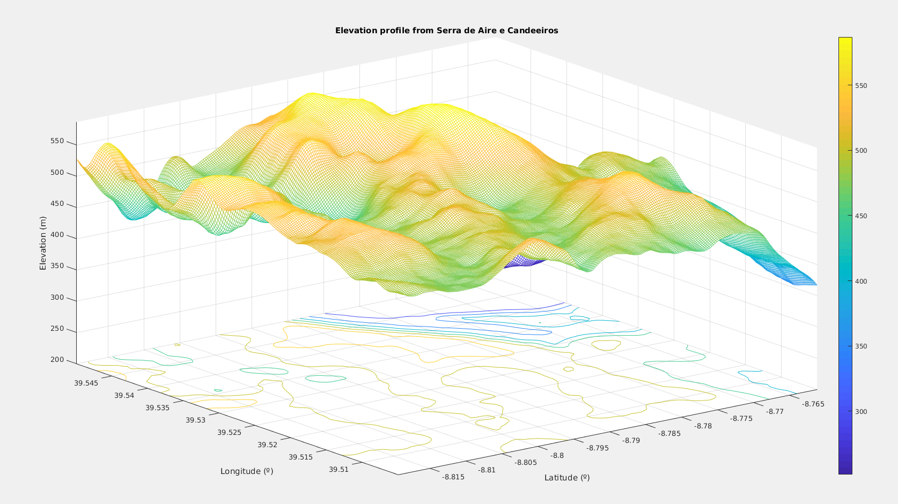The image size is (898, 504).
Task: Click the 39.52 longitude tick label
Action: tap(268, 444)
